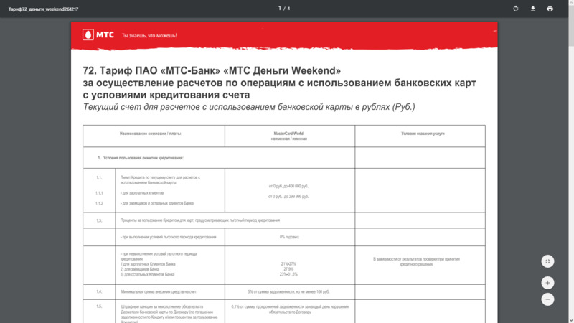Print the PDF document
The image size is (574, 323).
point(550,9)
